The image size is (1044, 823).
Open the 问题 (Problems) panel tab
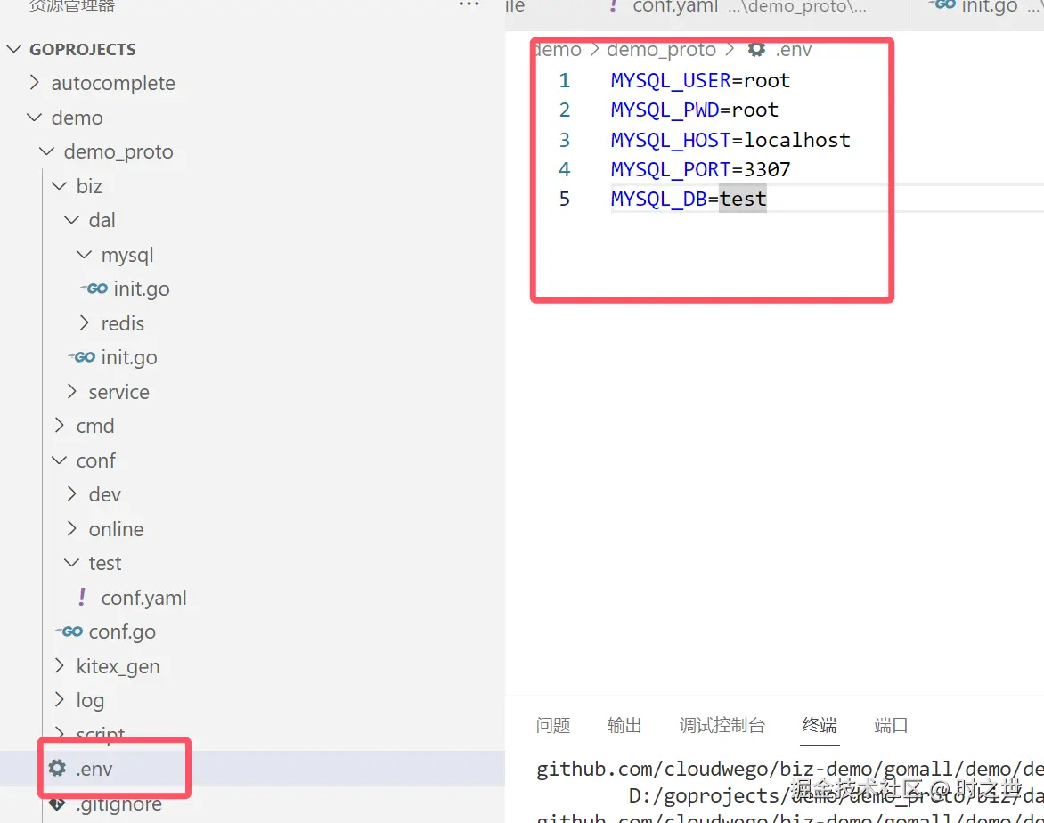pyautogui.click(x=552, y=725)
